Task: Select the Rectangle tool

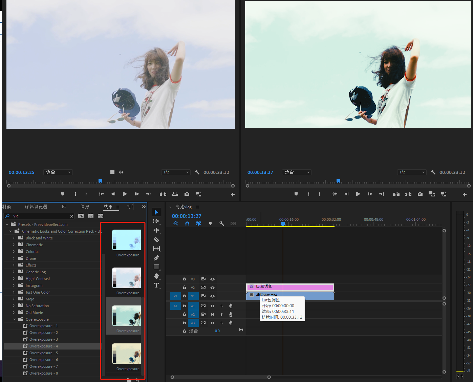Action: 156,267
